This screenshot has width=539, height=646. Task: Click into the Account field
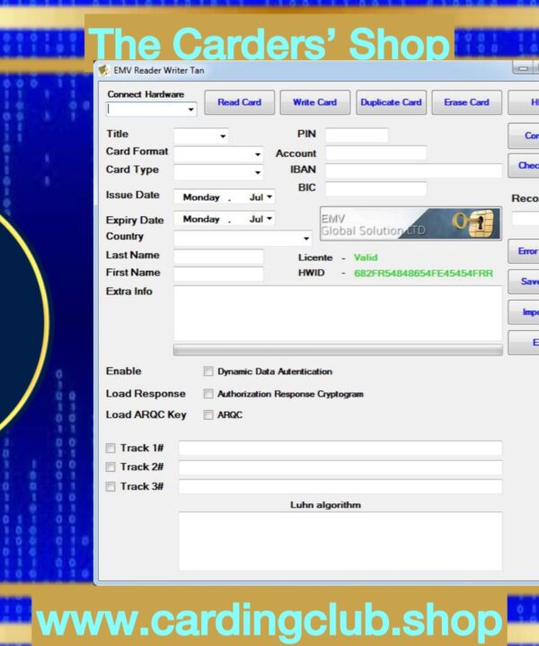click(376, 153)
